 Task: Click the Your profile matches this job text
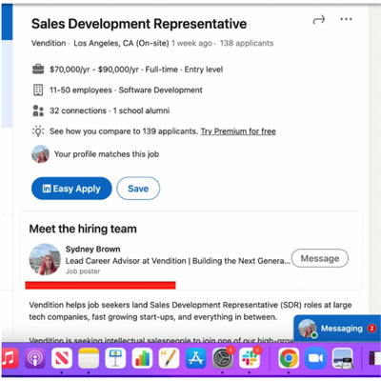click(x=107, y=154)
